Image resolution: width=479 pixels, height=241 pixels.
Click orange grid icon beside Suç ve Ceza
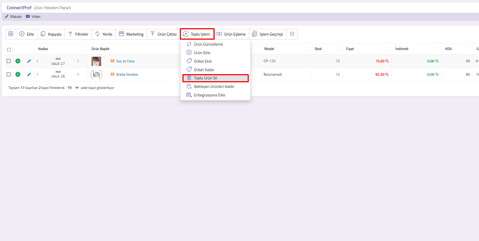(112, 61)
